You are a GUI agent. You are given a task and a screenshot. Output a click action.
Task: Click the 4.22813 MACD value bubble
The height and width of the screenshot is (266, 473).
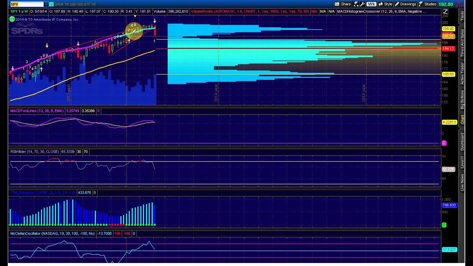[449, 122]
